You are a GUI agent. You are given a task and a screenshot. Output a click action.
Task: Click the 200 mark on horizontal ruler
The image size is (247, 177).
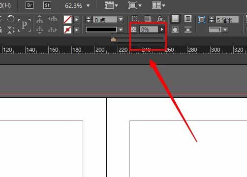click(100, 50)
